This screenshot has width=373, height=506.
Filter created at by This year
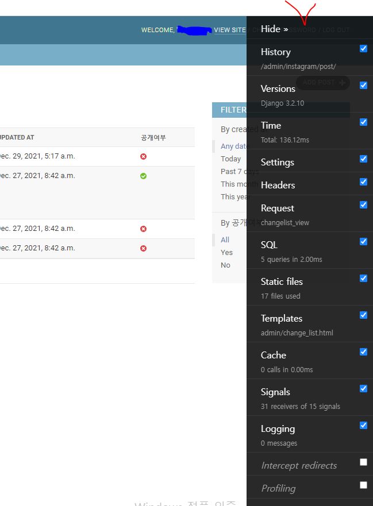(233, 196)
